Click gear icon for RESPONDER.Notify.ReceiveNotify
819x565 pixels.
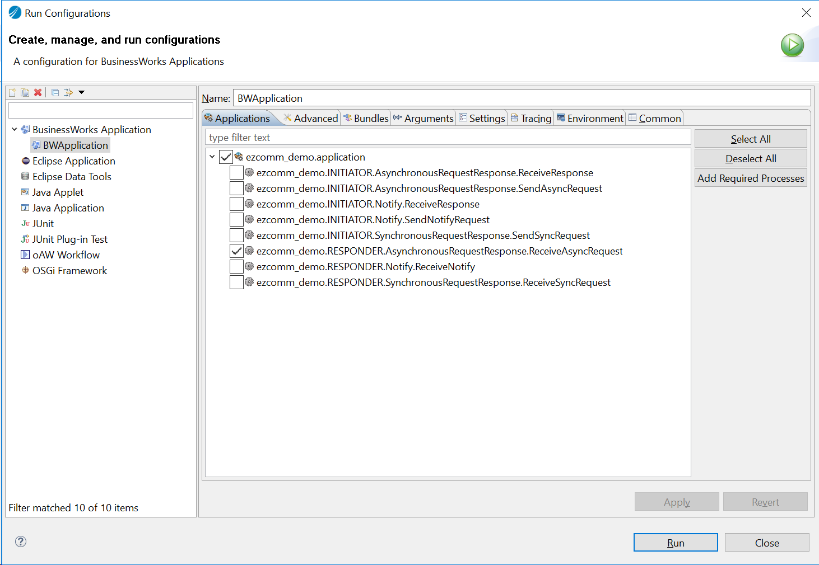coord(249,267)
